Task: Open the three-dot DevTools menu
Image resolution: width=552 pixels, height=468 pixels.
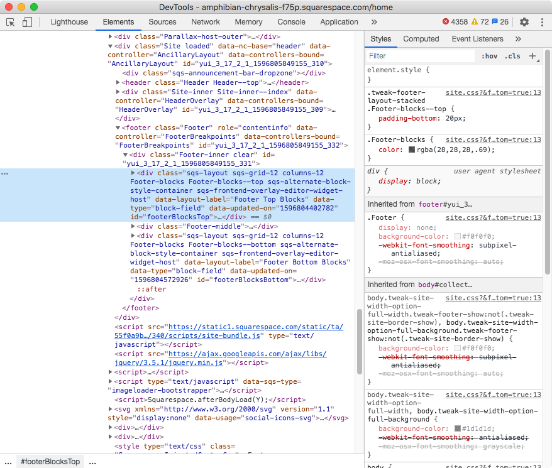Action: 542,22
